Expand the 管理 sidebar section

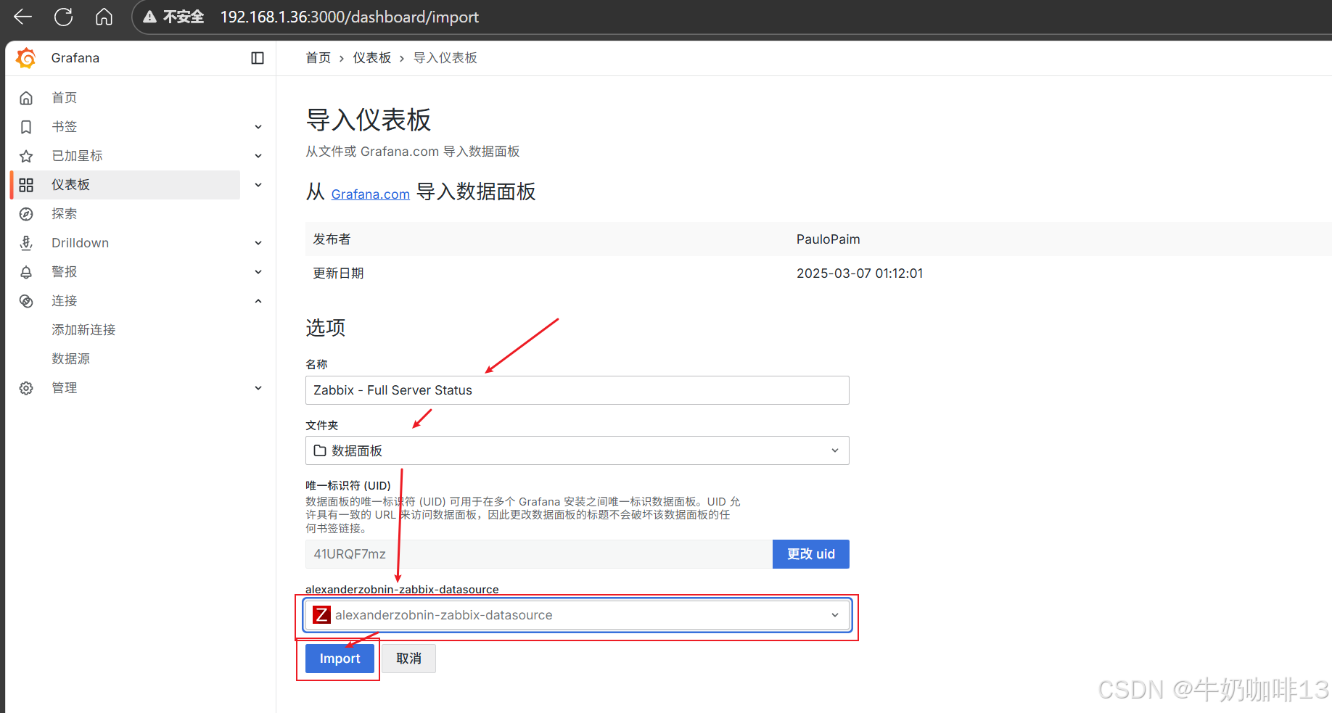click(x=258, y=388)
